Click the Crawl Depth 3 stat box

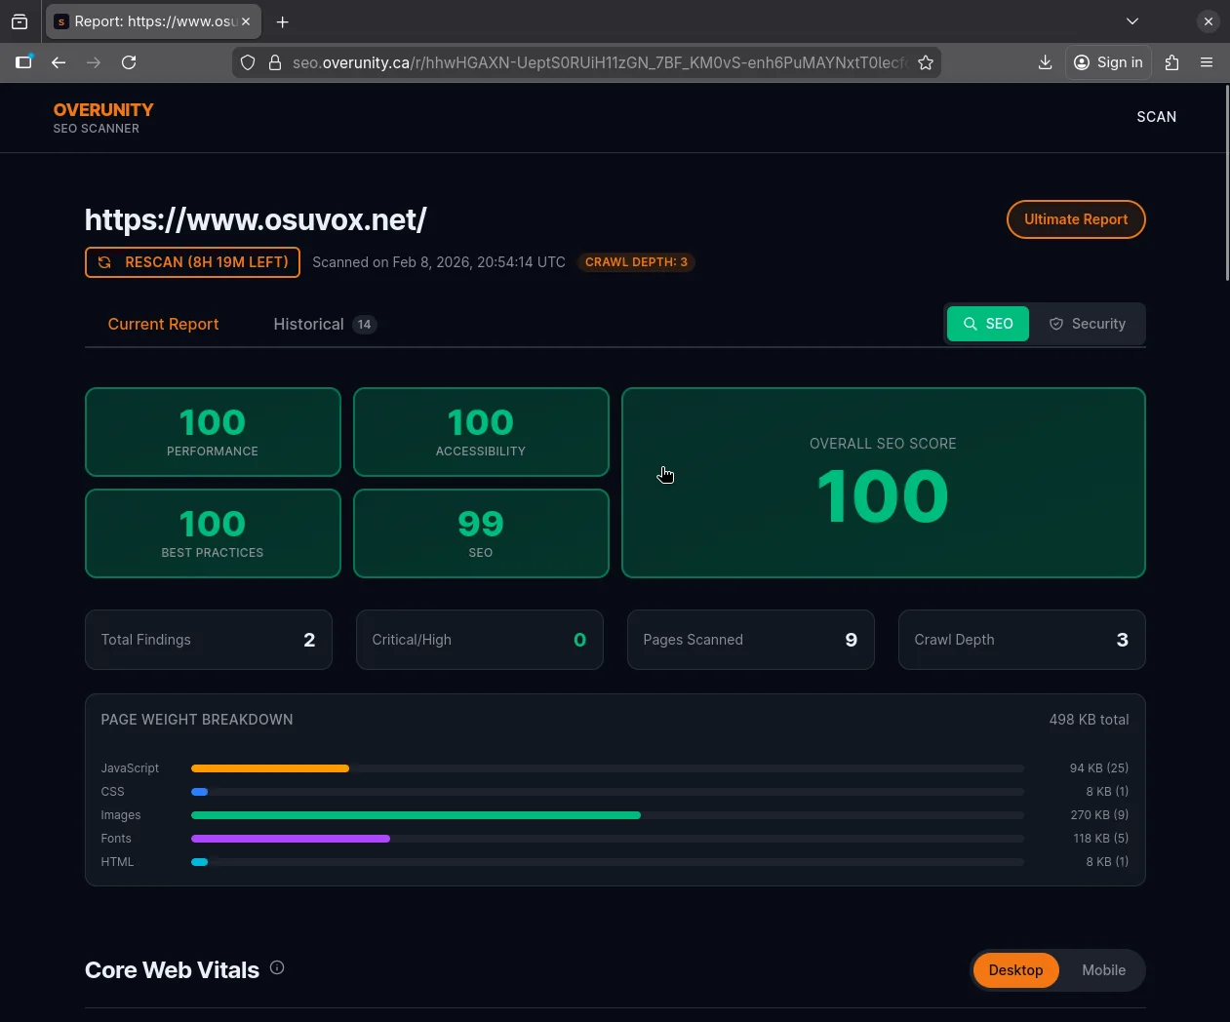click(1022, 640)
